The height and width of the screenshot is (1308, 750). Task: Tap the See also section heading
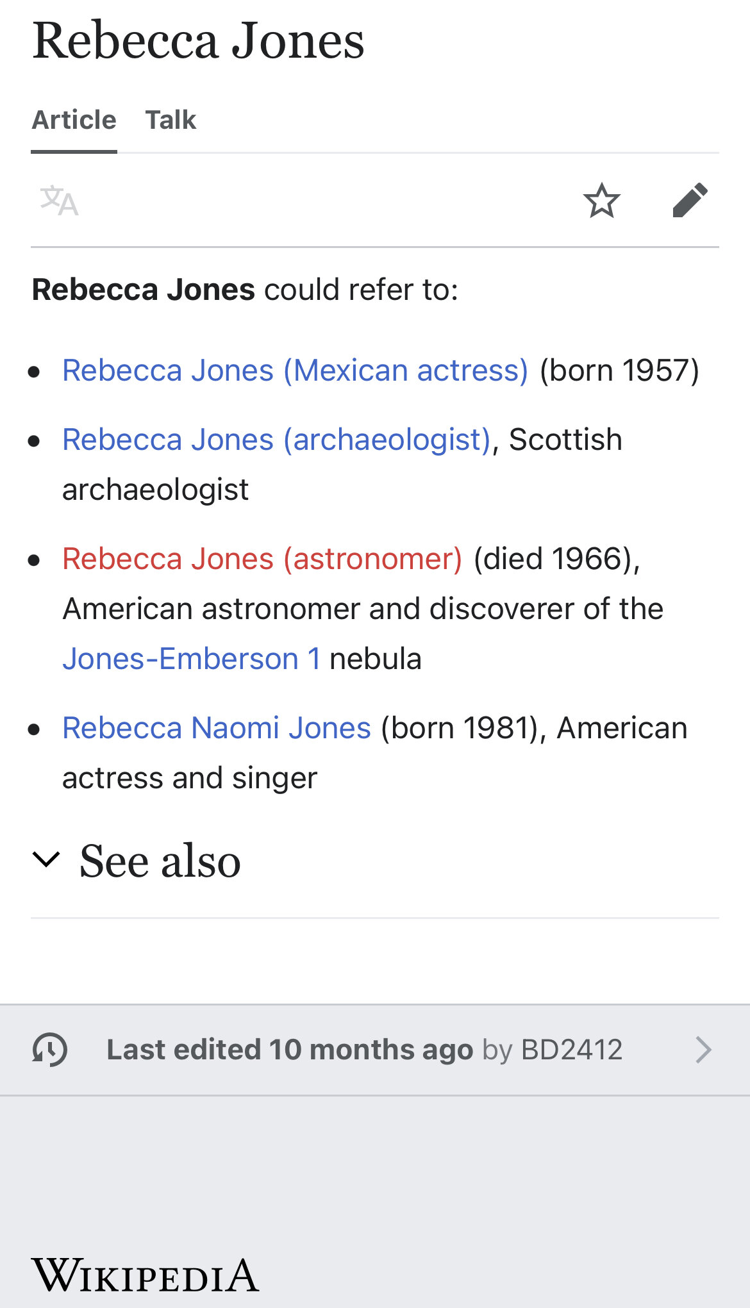160,861
